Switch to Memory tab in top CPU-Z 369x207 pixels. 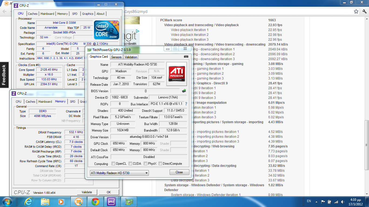pos(62,14)
